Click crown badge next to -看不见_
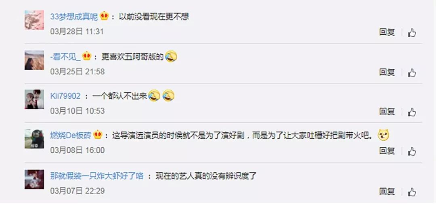Screen dimensions: 436x204 click(x=87, y=56)
